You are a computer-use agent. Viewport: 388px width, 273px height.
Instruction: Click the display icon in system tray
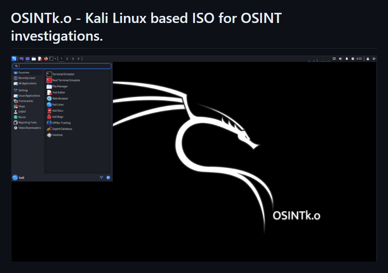pos(334,59)
